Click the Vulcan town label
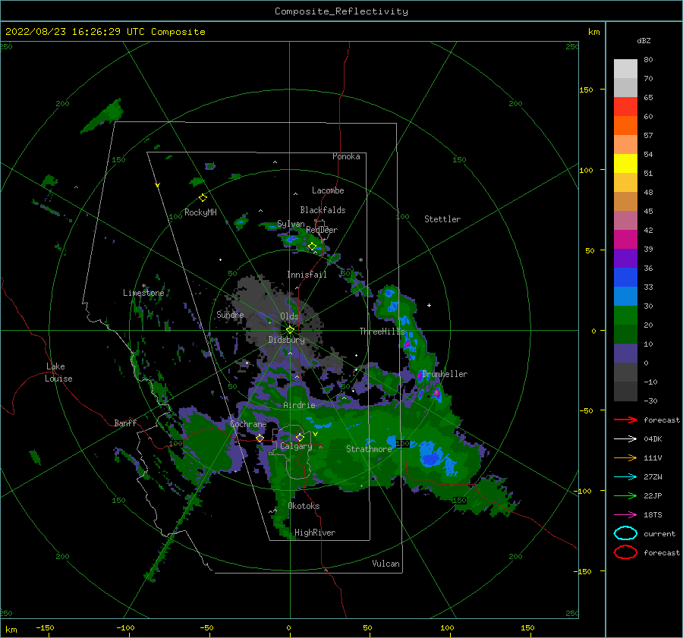683x638 pixels. (x=386, y=564)
